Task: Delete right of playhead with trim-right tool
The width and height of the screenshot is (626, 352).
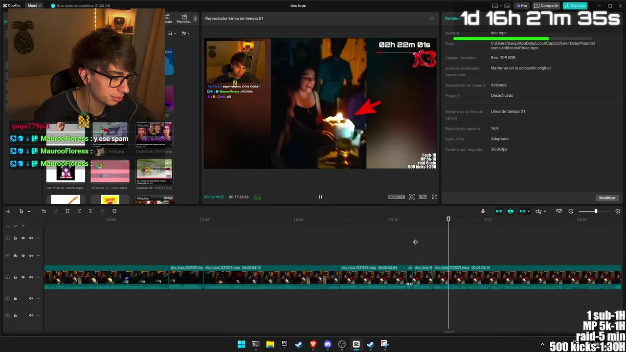Action: (x=90, y=211)
